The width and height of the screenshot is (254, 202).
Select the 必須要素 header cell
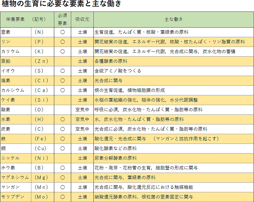point(62,19)
